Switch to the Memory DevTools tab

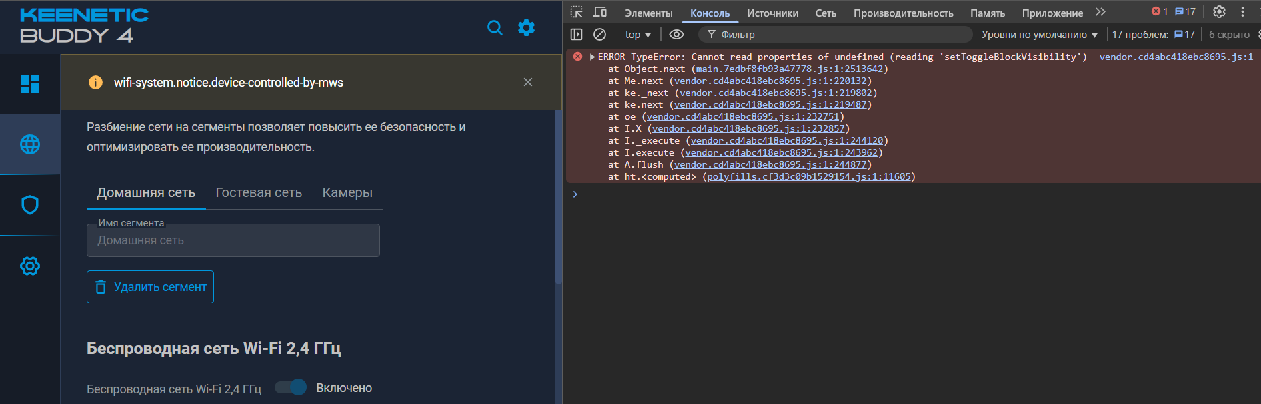988,13
